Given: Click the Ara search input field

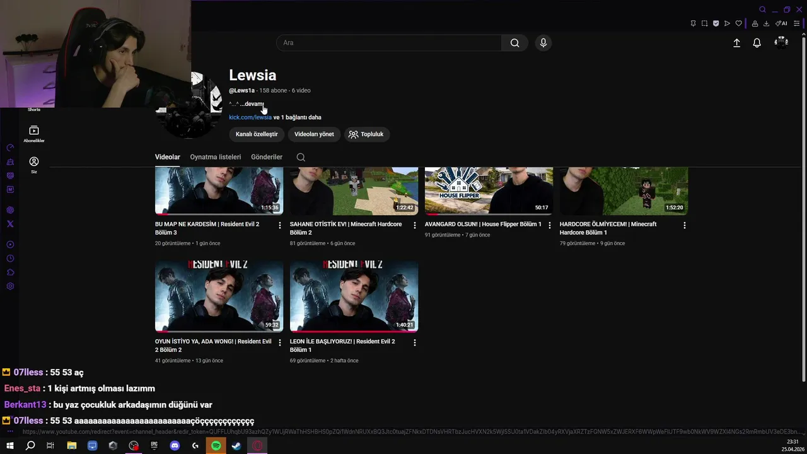Looking at the screenshot, I should tap(389, 43).
